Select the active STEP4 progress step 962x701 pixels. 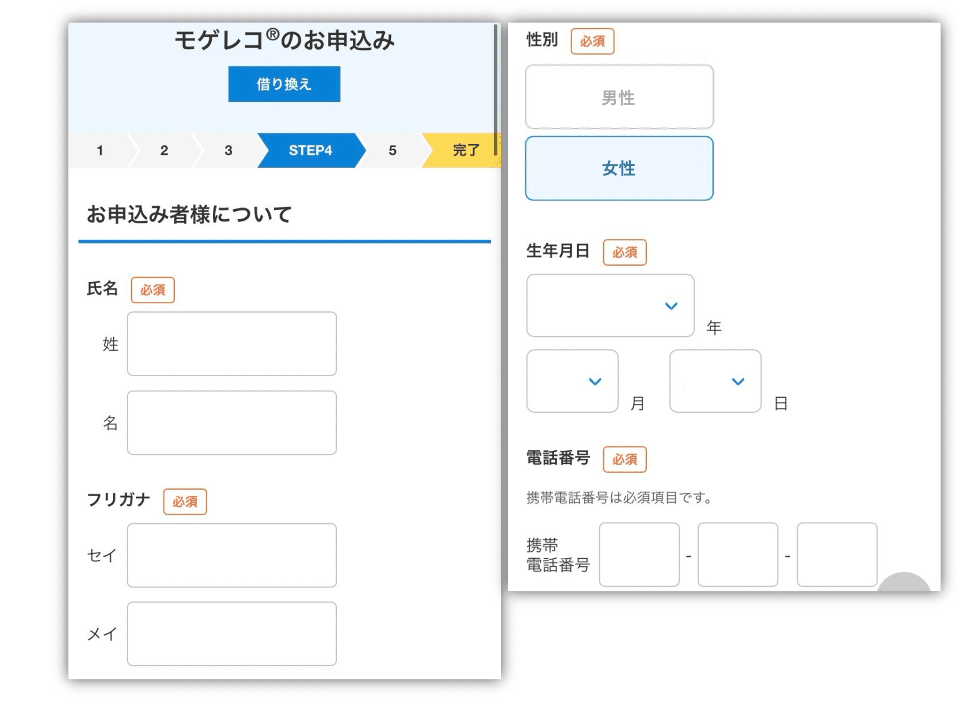point(310,150)
